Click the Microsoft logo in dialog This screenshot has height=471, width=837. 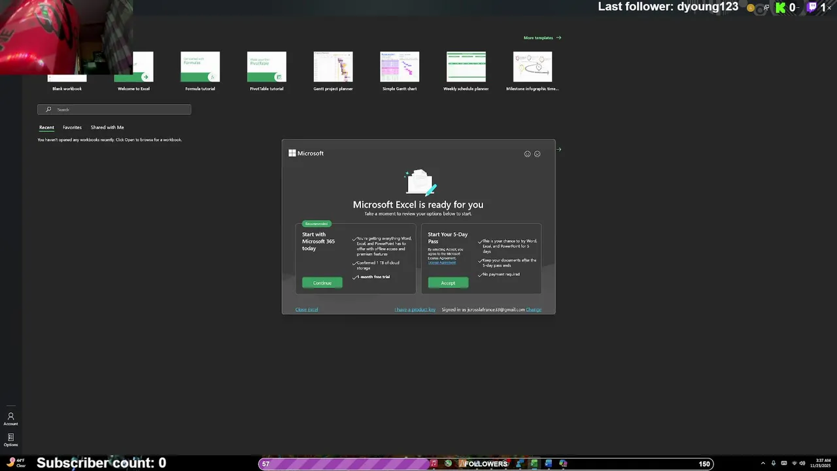[306, 153]
